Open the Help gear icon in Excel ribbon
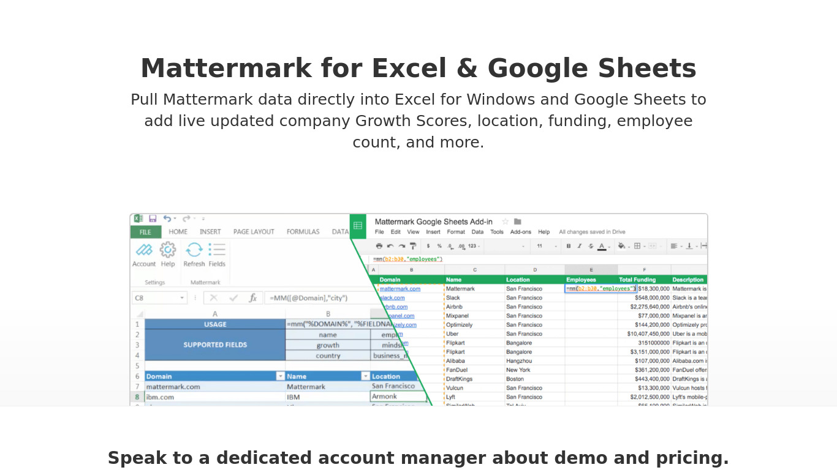Screen dimensions: 837x470 click(x=168, y=249)
